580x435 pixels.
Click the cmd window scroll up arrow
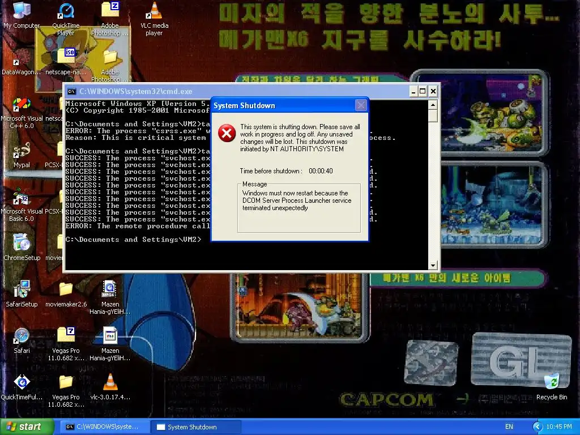click(x=433, y=105)
